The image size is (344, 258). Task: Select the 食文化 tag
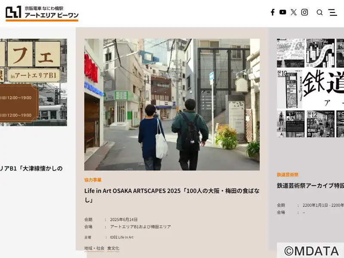[113, 248]
